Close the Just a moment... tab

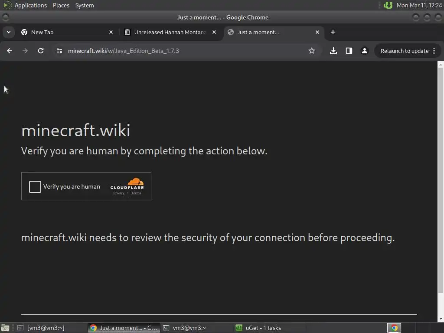pos(317,32)
